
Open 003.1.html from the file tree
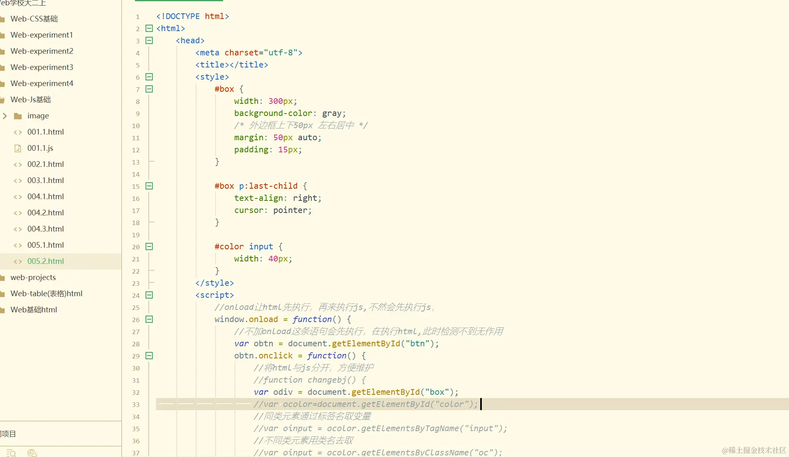pos(45,181)
